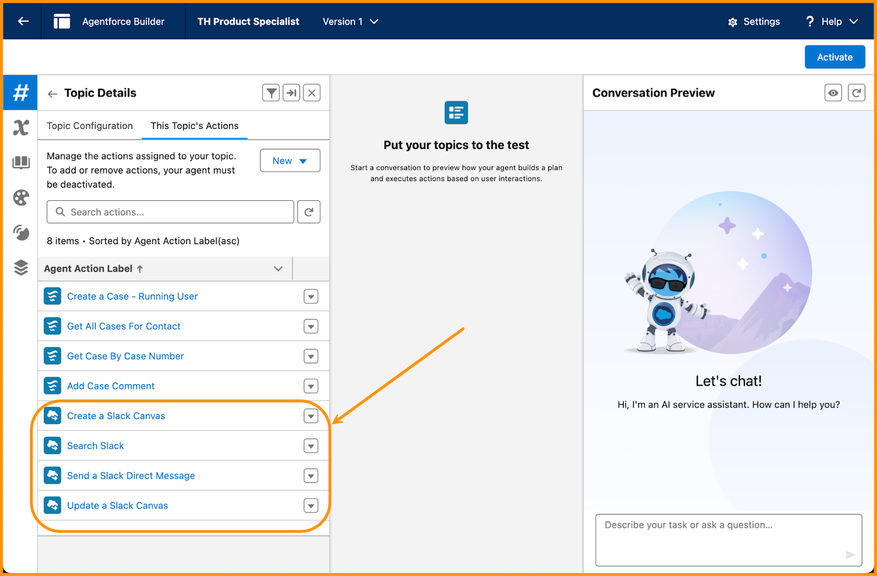Click the send message arrow icon
Image resolution: width=877 pixels, height=576 pixels.
tap(850, 555)
